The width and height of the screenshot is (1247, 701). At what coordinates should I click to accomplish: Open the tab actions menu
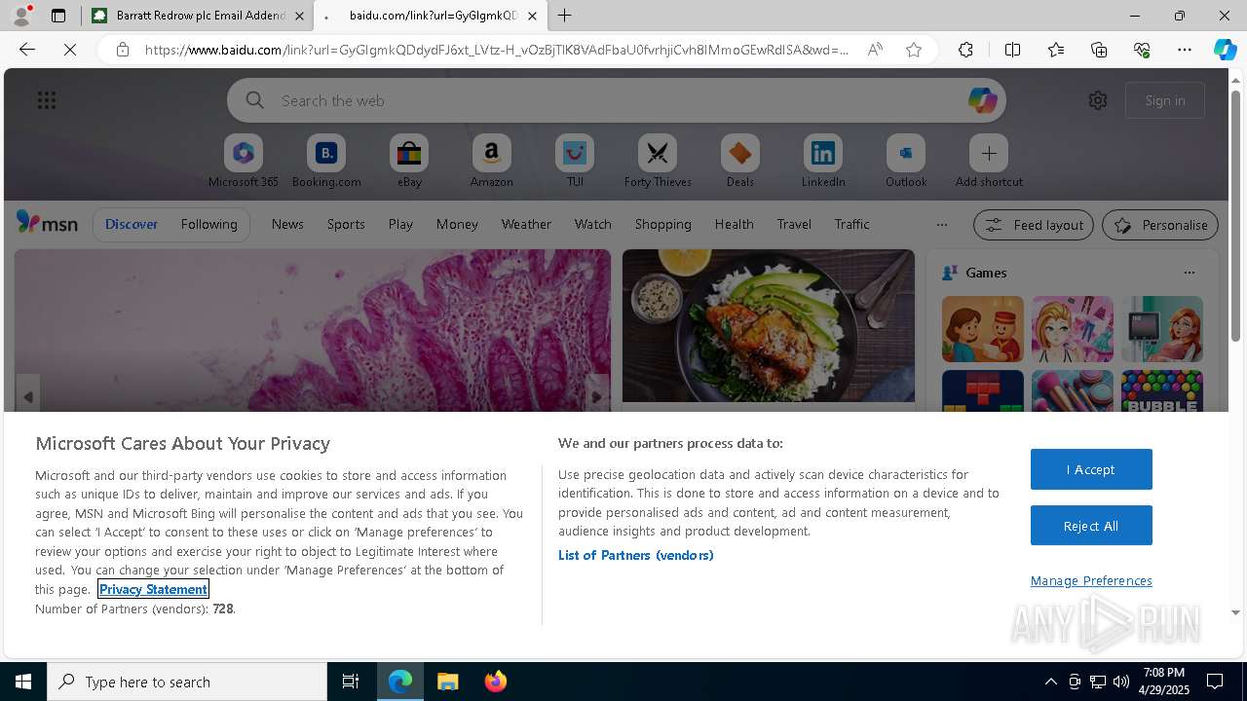pyautogui.click(x=58, y=16)
